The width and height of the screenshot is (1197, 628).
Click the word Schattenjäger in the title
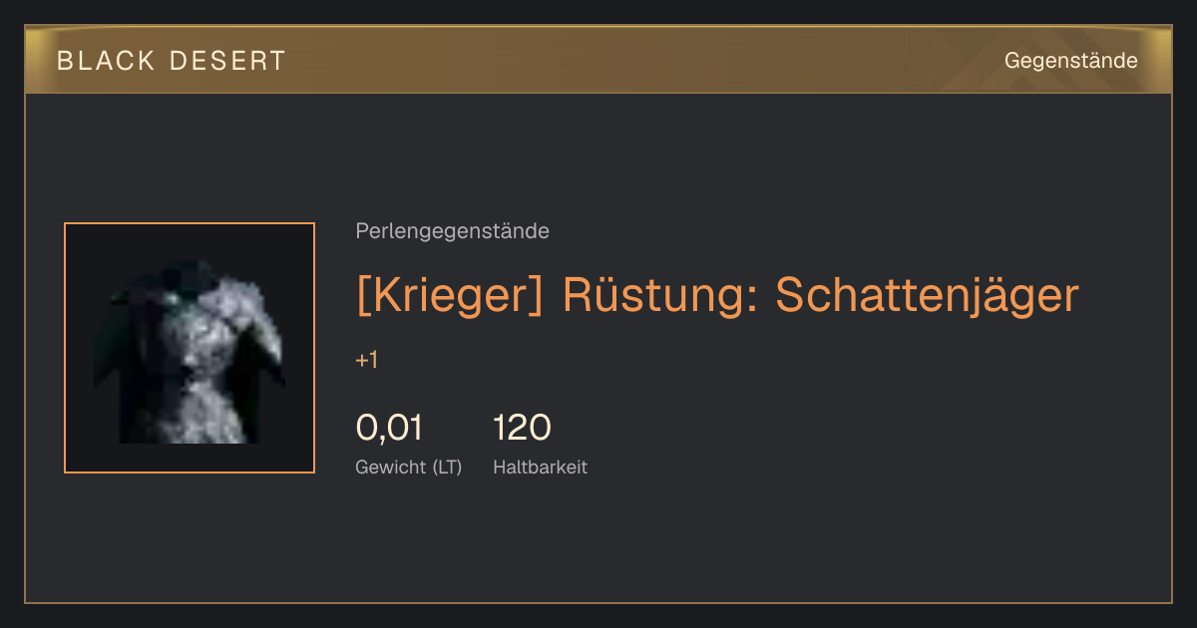[928, 295]
